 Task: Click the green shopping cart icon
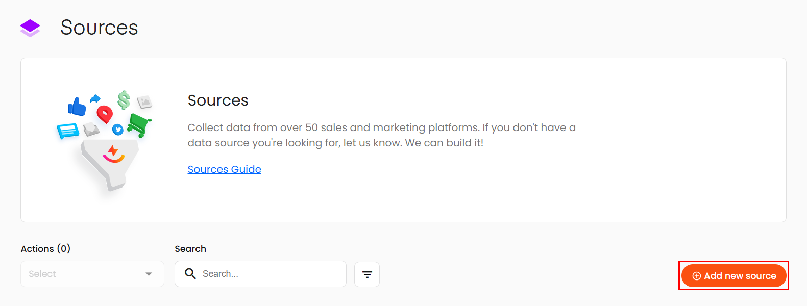[139, 124]
